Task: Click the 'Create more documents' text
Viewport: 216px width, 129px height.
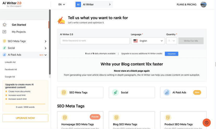Action: tap(19, 91)
